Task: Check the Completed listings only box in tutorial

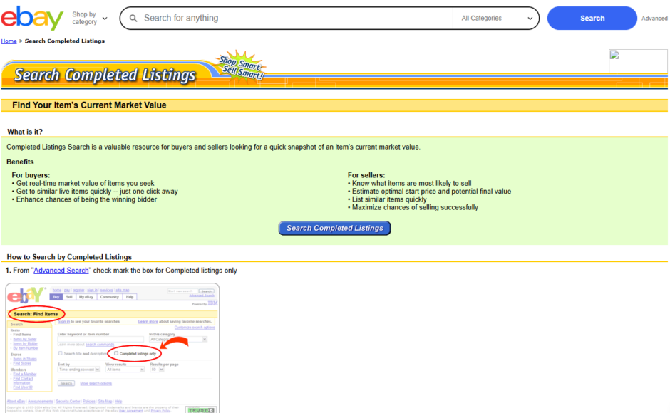Action: (x=116, y=353)
